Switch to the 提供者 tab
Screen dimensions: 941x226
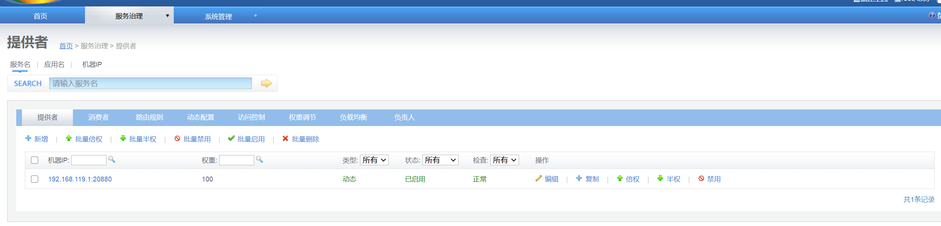(x=48, y=117)
